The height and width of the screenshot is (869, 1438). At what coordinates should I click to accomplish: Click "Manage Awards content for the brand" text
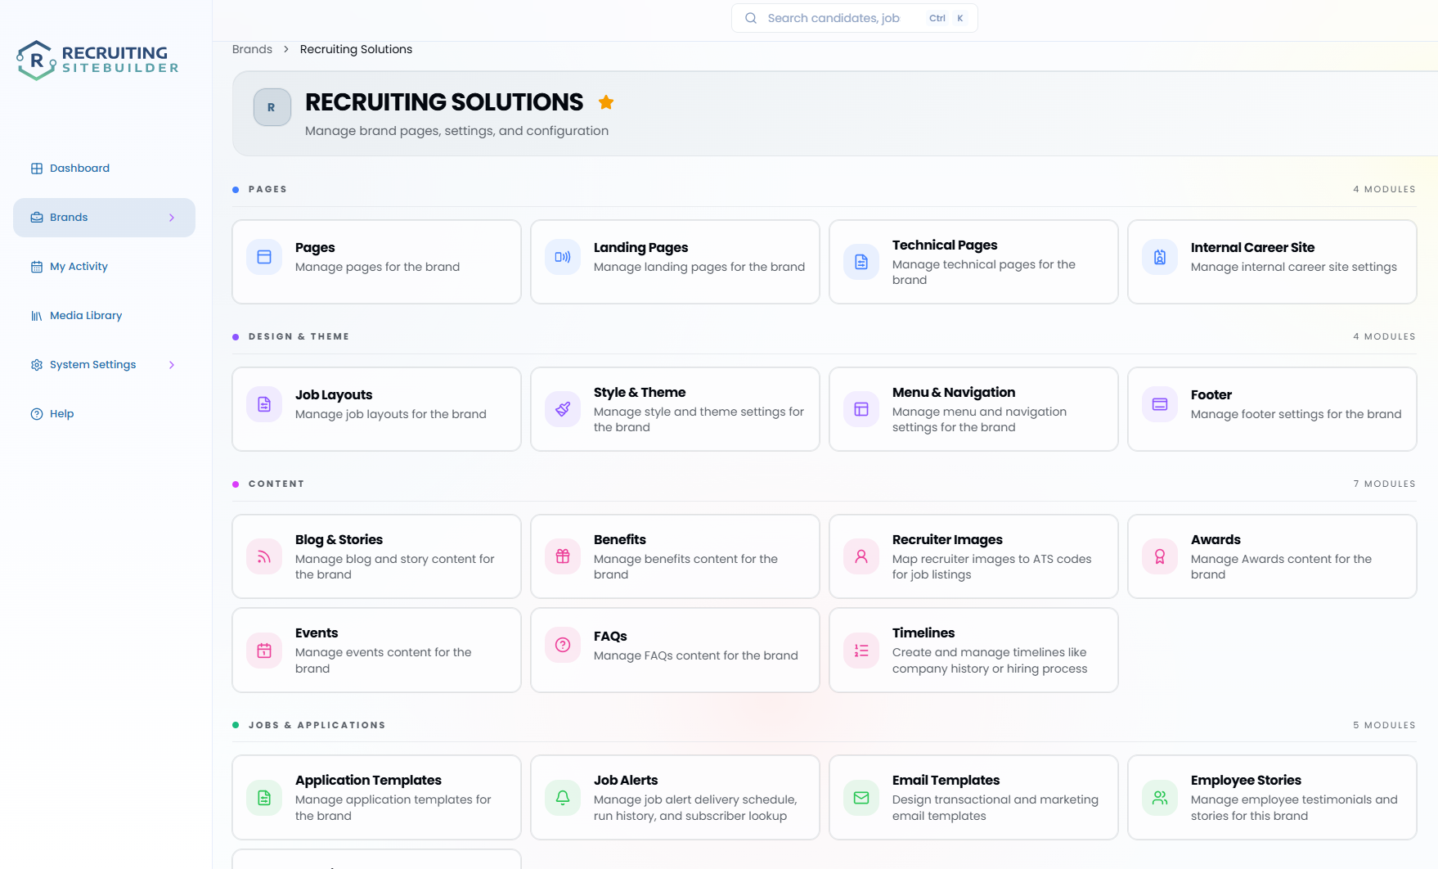coord(1281,566)
